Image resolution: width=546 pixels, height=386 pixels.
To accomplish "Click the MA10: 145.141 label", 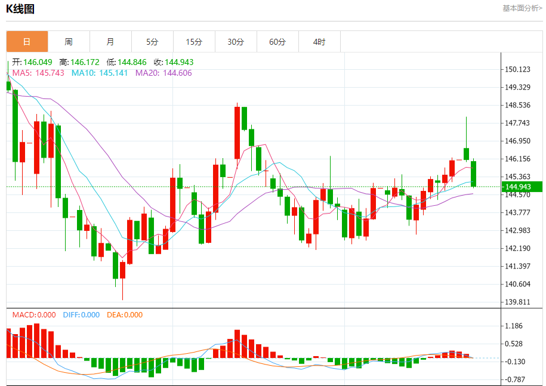I will point(100,73).
